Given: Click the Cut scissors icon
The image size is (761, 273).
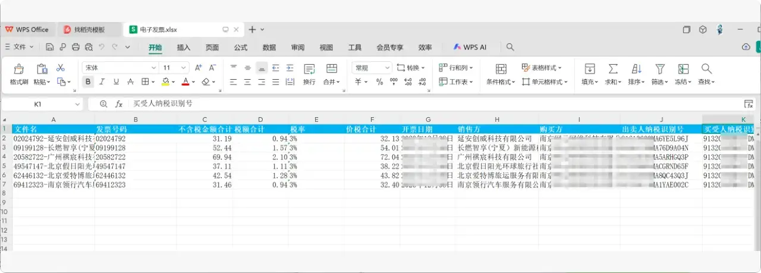Looking at the screenshot, I should 61,68.
